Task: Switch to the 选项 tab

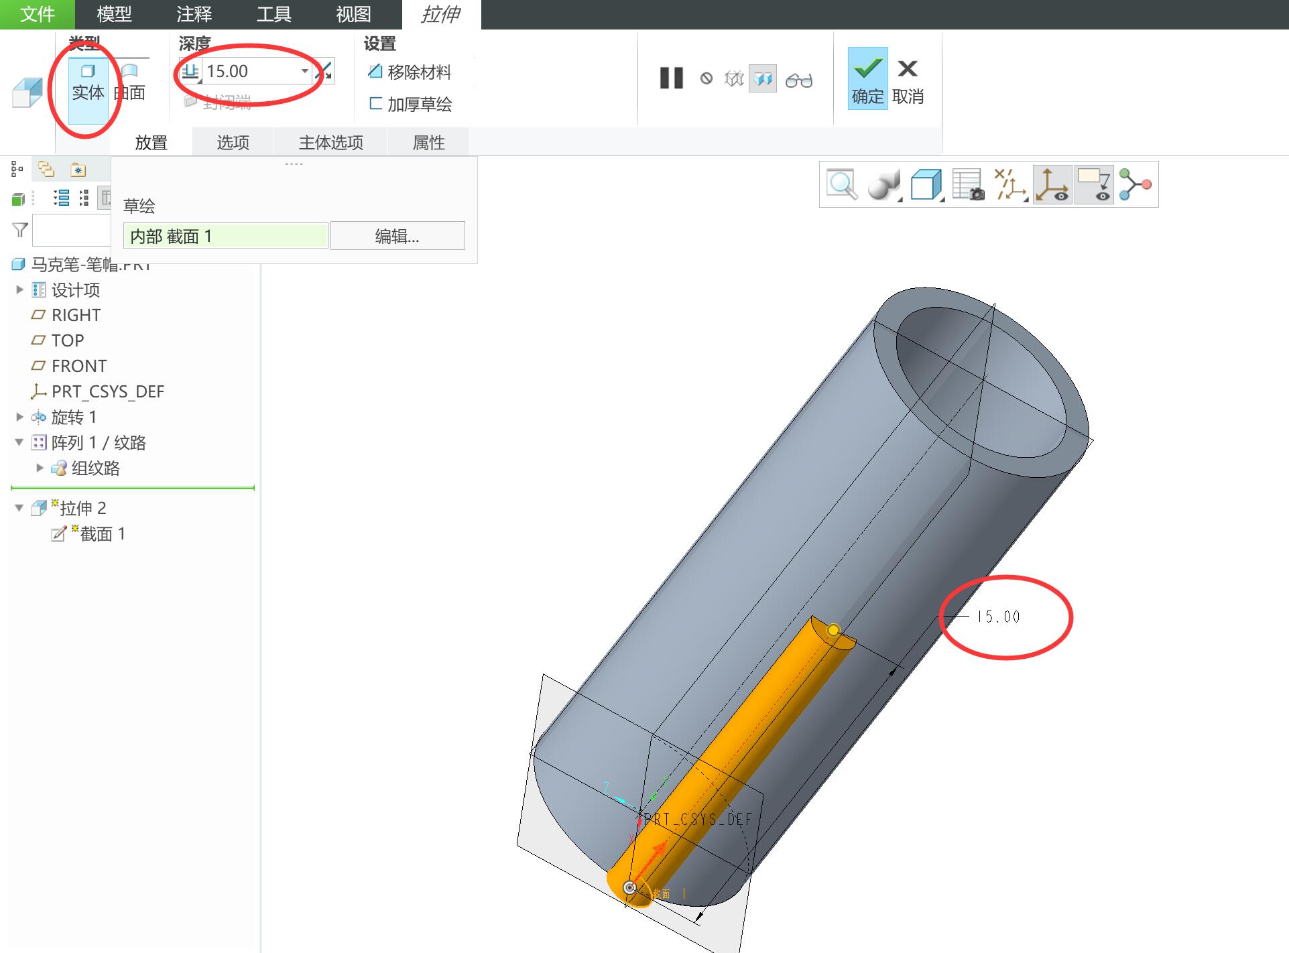Action: (x=233, y=142)
